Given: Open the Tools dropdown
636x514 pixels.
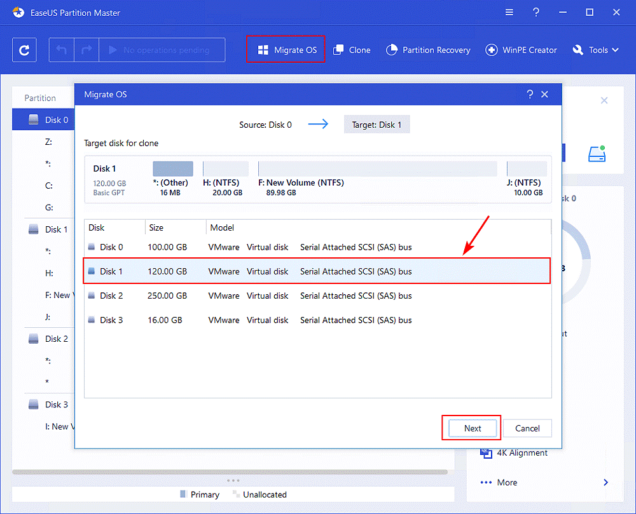Looking at the screenshot, I should pos(595,50).
